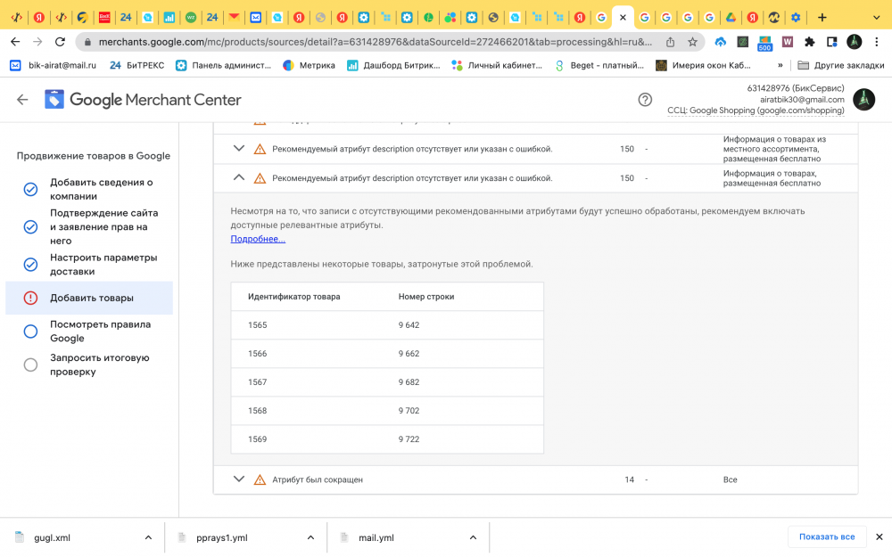Click the 'Показать все' downloads button
This screenshot has height=557, width=892.
pyautogui.click(x=826, y=537)
